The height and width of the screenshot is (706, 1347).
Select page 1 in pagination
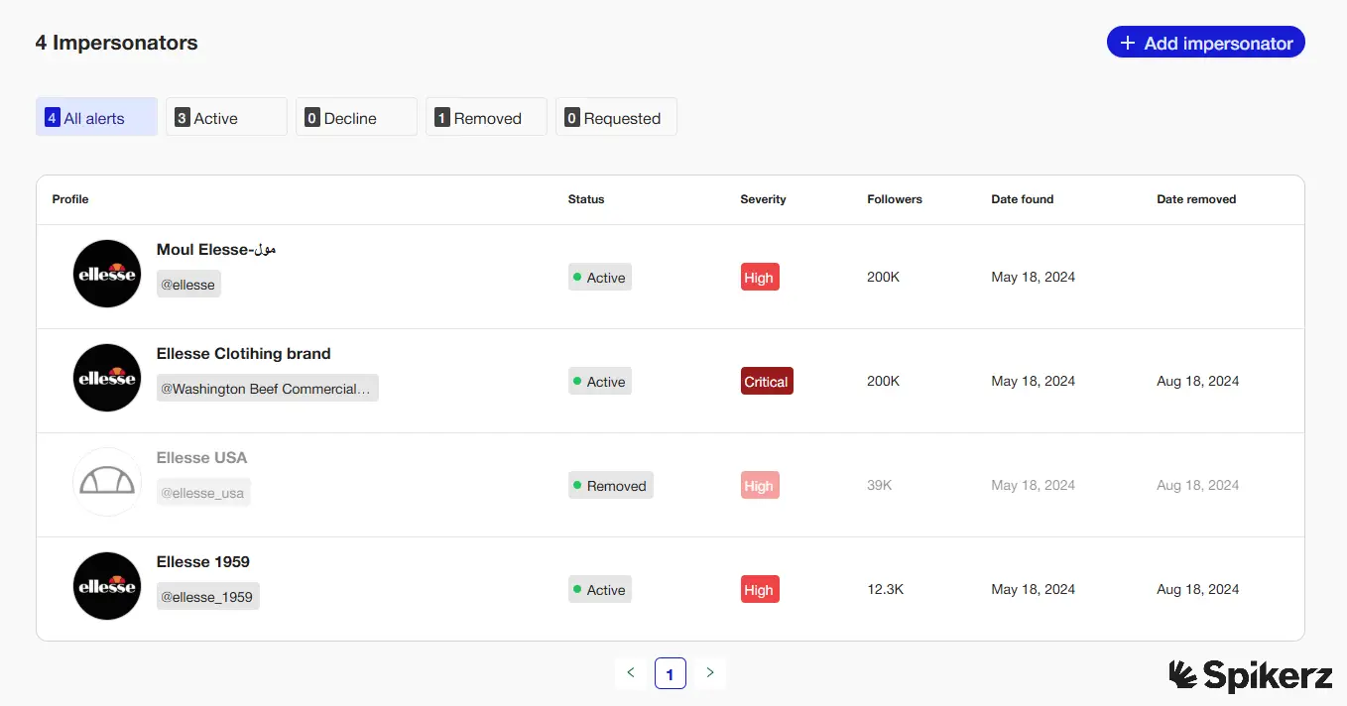pyautogui.click(x=671, y=673)
